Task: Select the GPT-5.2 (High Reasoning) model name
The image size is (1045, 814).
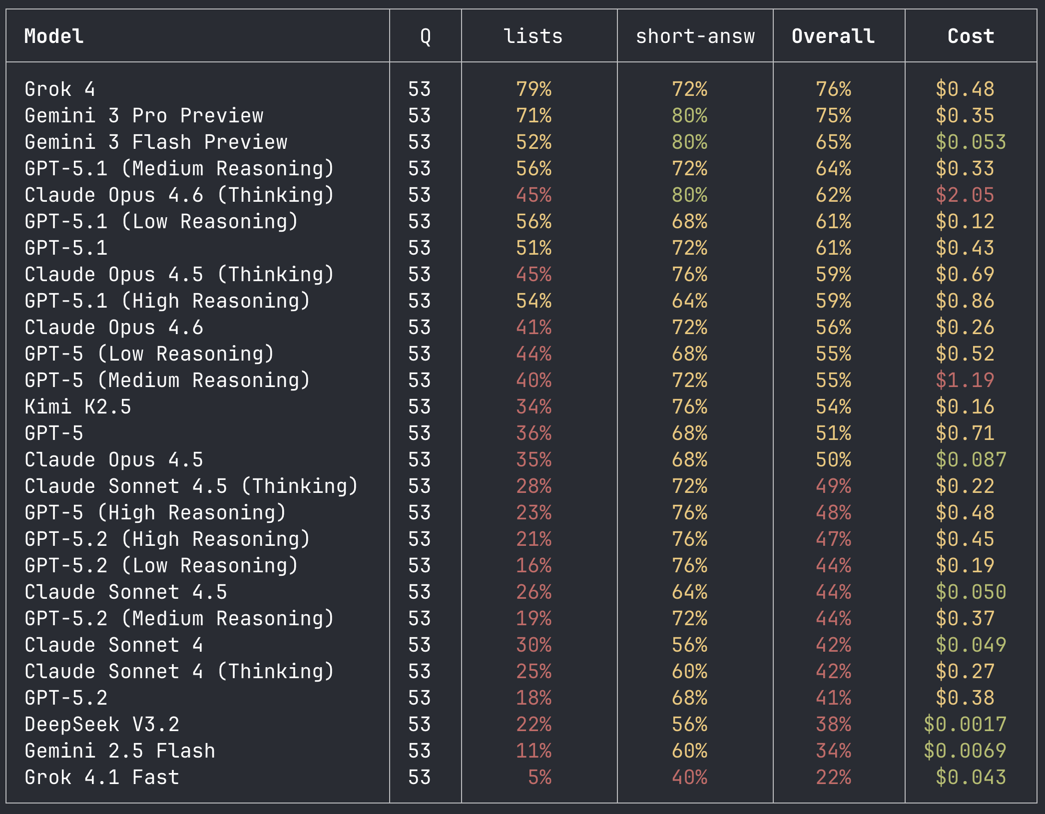Action: coord(166,538)
